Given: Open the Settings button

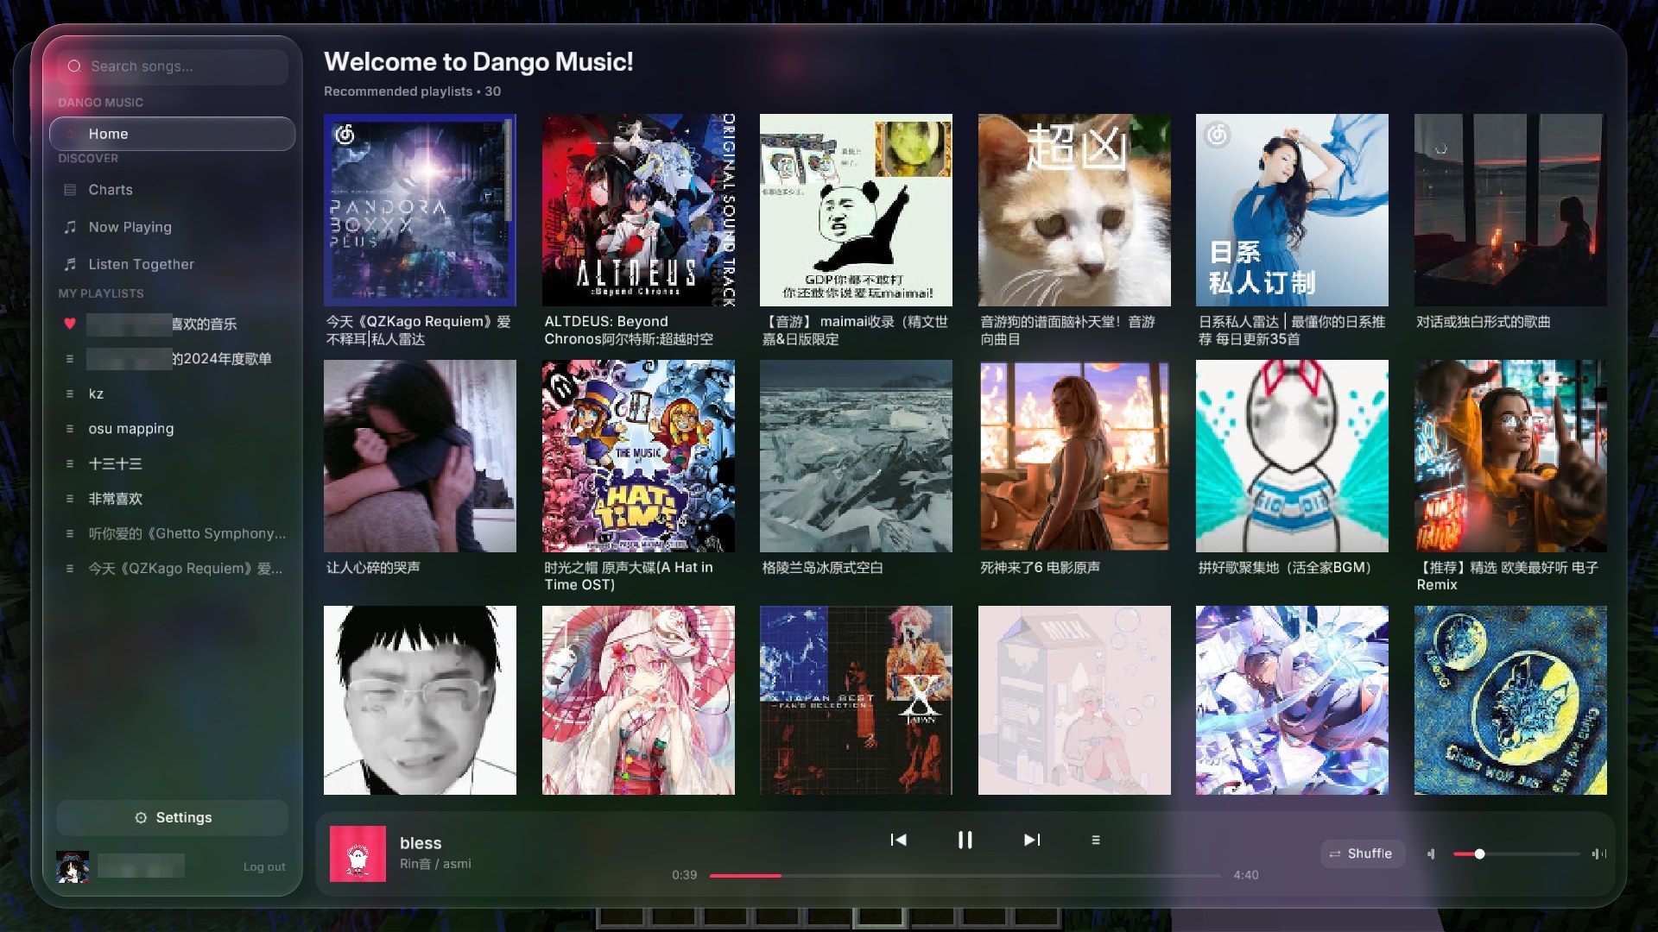Looking at the screenshot, I should pyautogui.click(x=173, y=817).
